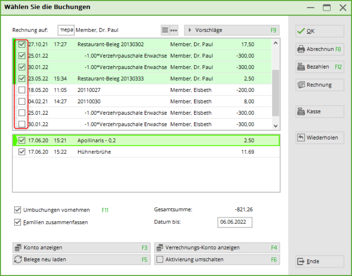Click the invoice icon on Rechnung button
Image resolution: width=352 pixels, height=276 pixels.
click(301, 85)
